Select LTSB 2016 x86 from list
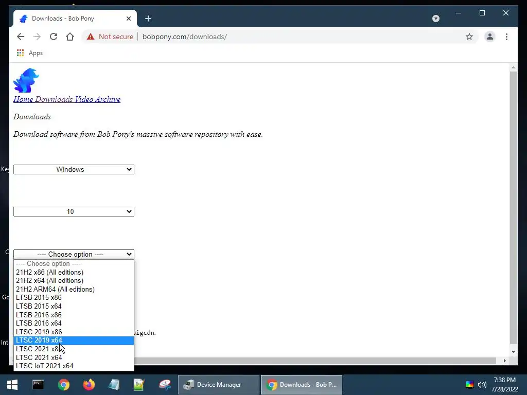 (x=74, y=315)
